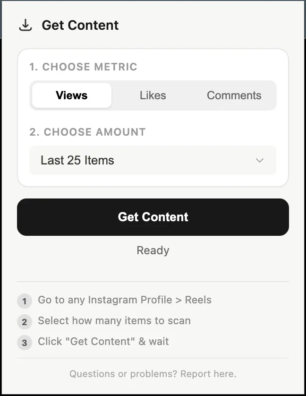Click the step 1 number badge
This screenshot has width=306, height=396.
[25, 301]
